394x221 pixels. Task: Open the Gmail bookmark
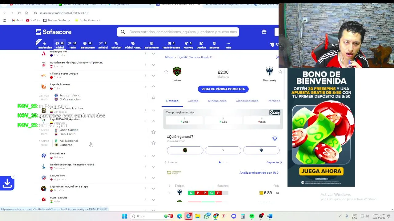coord(17,20)
